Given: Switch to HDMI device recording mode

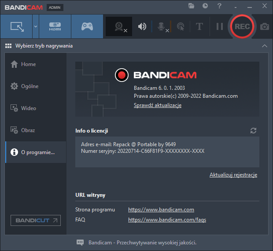Looking at the screenshot, I should coord(55,26).
